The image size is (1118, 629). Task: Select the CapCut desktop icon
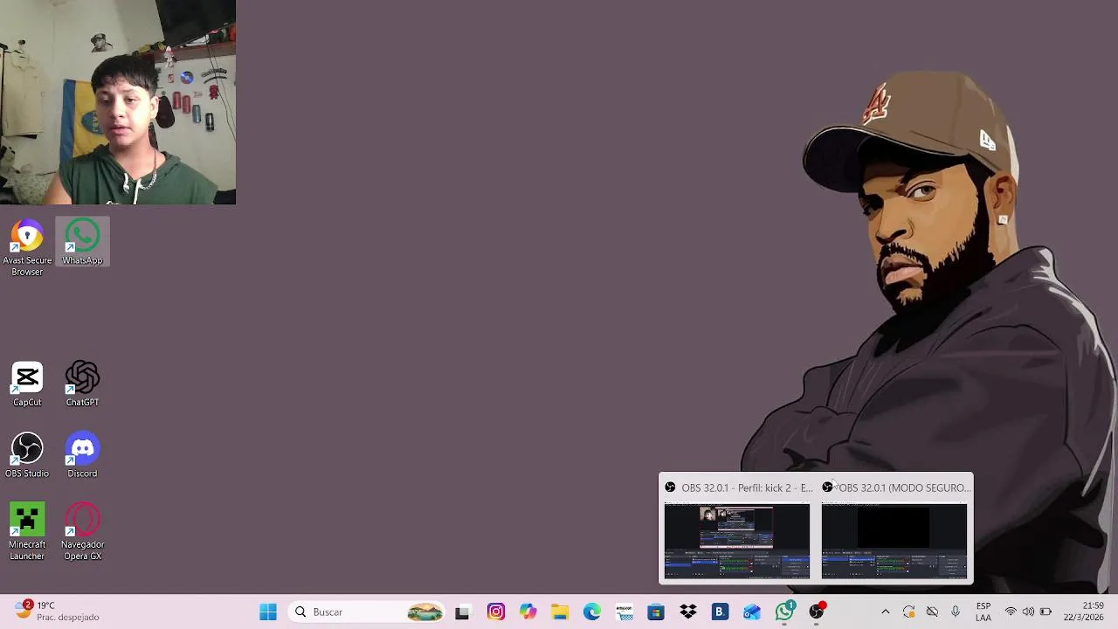tap(27, 384)
